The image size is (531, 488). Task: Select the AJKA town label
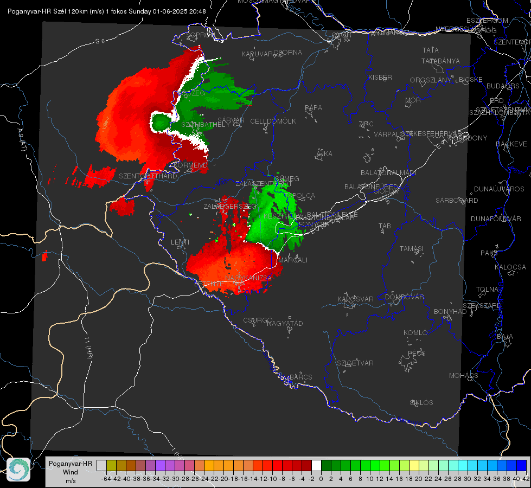click(324, 154)
